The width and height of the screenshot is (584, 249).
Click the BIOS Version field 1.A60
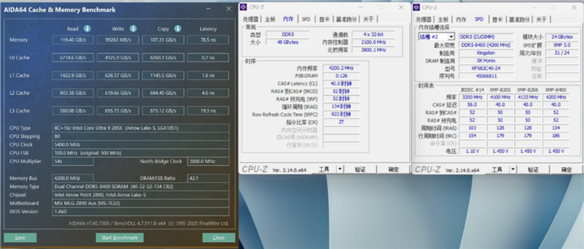(x=141, y=212)
